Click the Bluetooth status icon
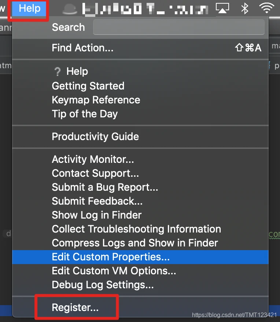The image size is (280, 322). [x=244, y=8]
